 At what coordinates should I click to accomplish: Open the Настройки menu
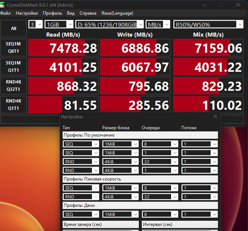click(x=27, y=13)
